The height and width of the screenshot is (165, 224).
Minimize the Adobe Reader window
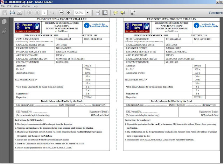218,2
